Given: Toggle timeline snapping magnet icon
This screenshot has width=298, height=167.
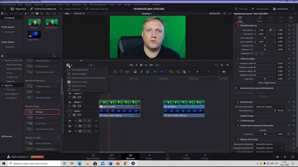Looking at the screenshot, I should point(135,72).
